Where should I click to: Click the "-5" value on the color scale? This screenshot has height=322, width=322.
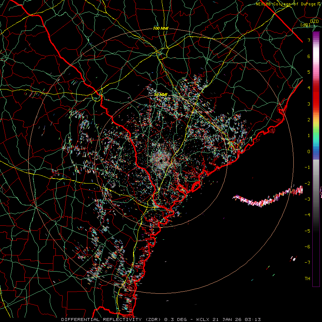[307, 231]
